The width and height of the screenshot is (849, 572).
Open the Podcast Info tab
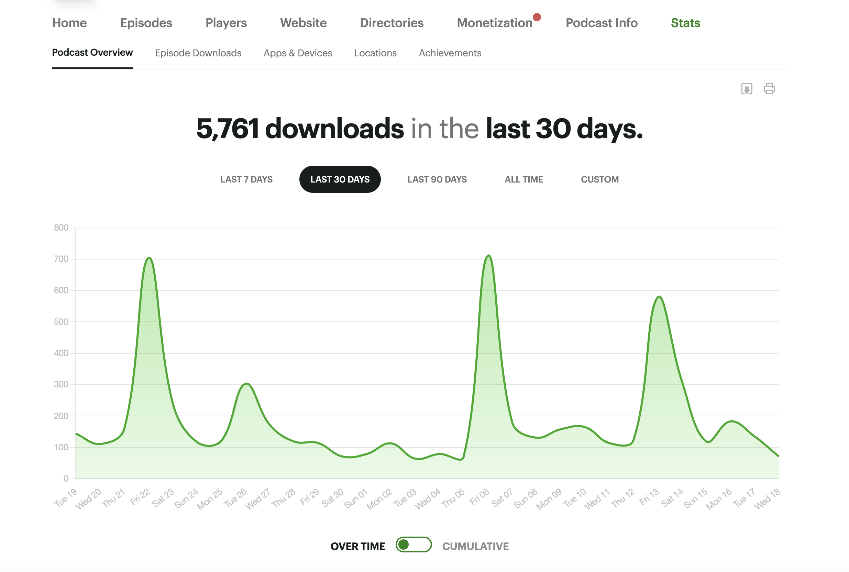pyautogui.click(x=601, y=23)
